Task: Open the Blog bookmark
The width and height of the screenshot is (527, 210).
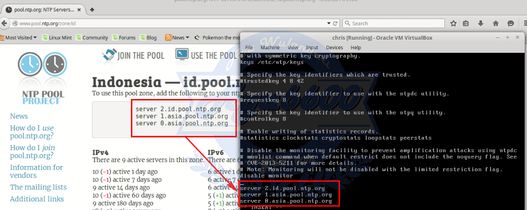Action: coord(148,38)
